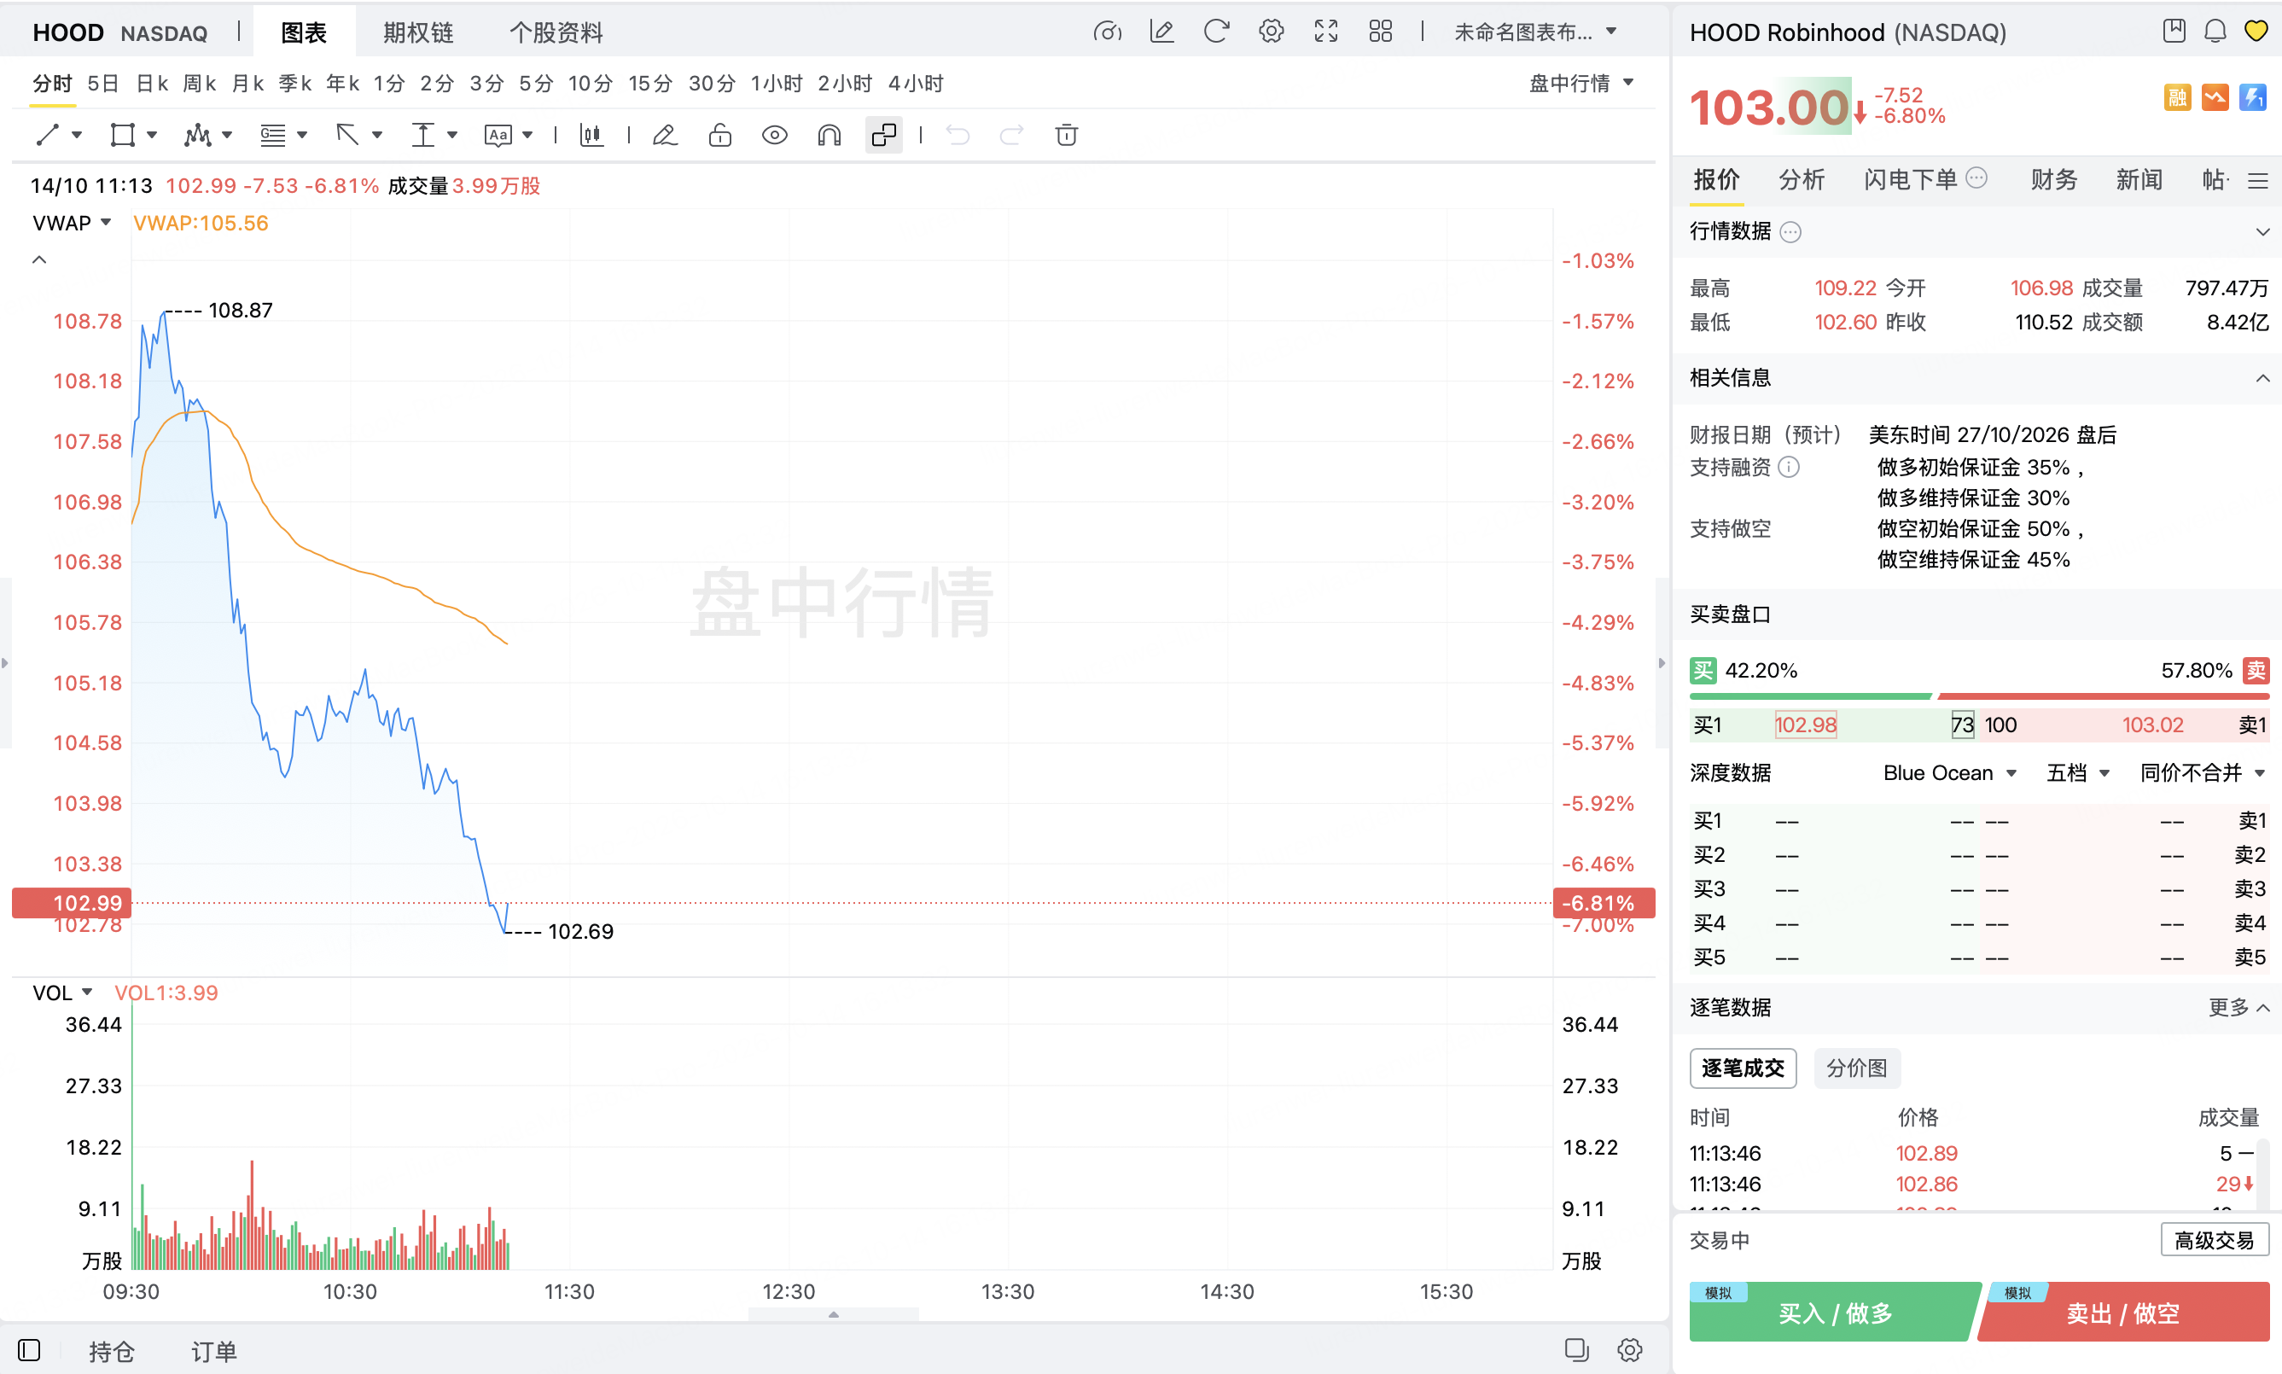Select the 5日 timeframe
Viewport: 2282px width, 1374px height.
102,84
